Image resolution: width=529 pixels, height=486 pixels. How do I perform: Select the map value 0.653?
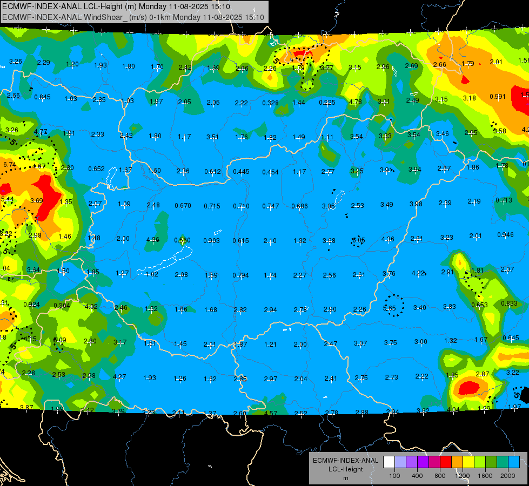pos(479,305)
